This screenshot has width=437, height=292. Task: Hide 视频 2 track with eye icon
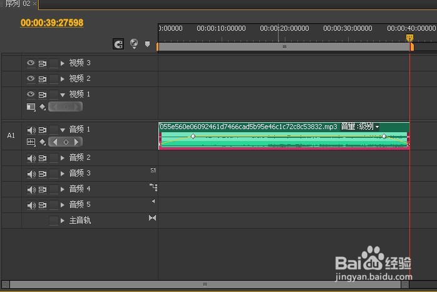coord(31,78)
